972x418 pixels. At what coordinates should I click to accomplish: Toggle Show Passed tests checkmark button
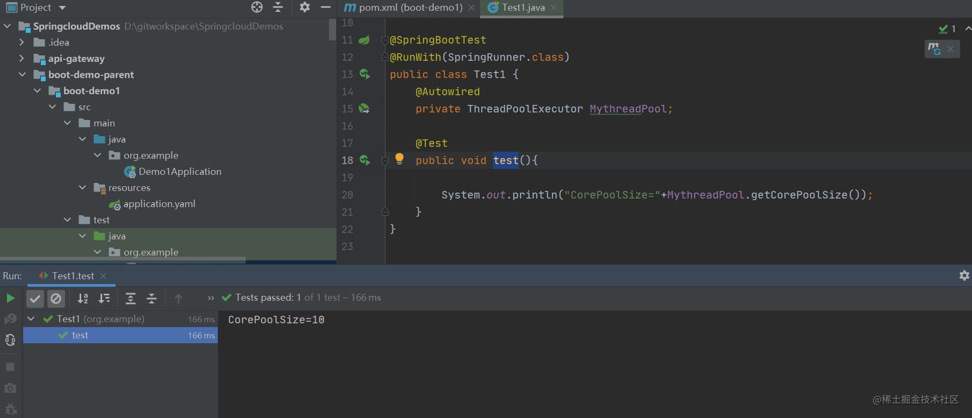click(35, 298)
